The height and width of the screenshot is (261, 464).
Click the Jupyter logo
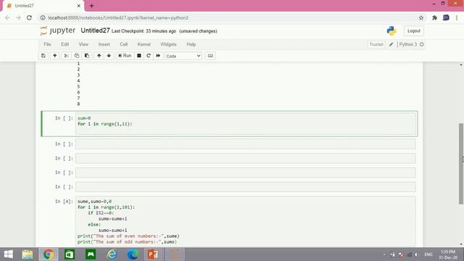click(58, 30)
